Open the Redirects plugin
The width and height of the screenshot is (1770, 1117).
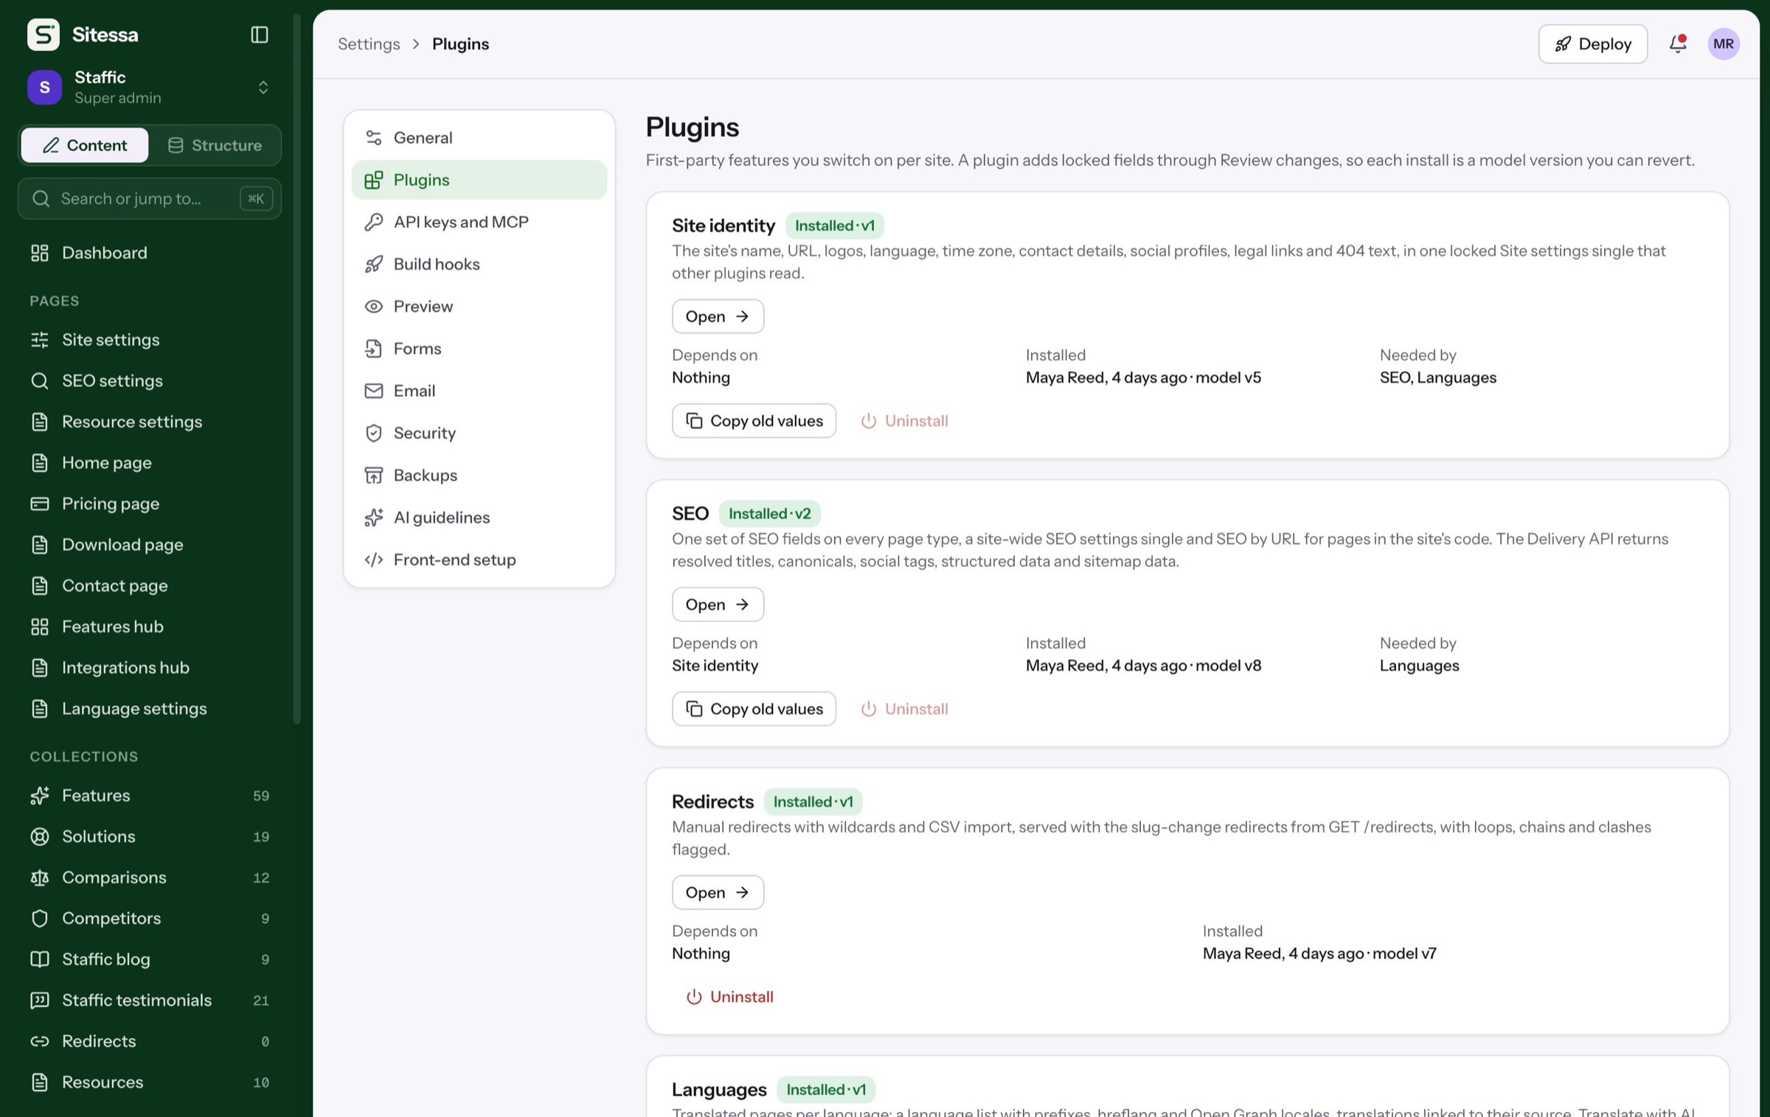718,893
